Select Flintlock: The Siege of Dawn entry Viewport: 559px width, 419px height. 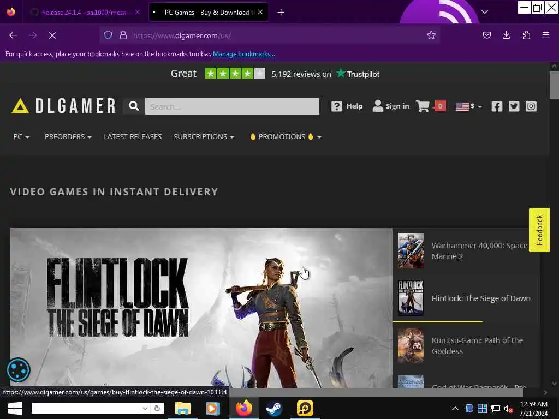point(481,298)
